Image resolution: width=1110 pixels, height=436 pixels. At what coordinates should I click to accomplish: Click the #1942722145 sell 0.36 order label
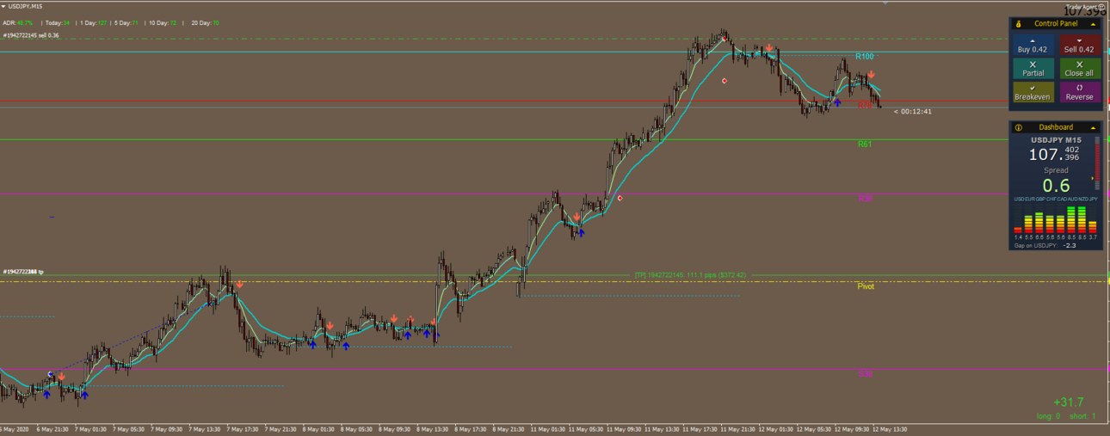click(31, 35)
